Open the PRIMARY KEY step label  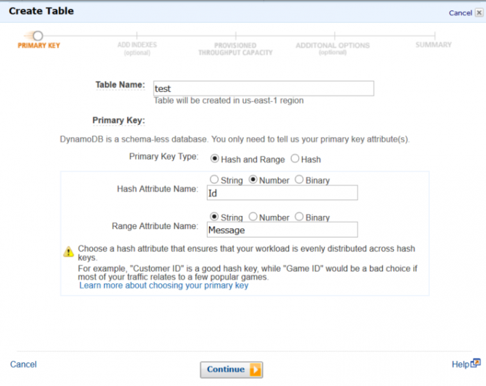[x=39, y=45]
